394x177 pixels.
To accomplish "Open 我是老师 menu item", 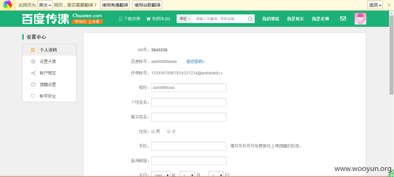I will click(320, 19).
